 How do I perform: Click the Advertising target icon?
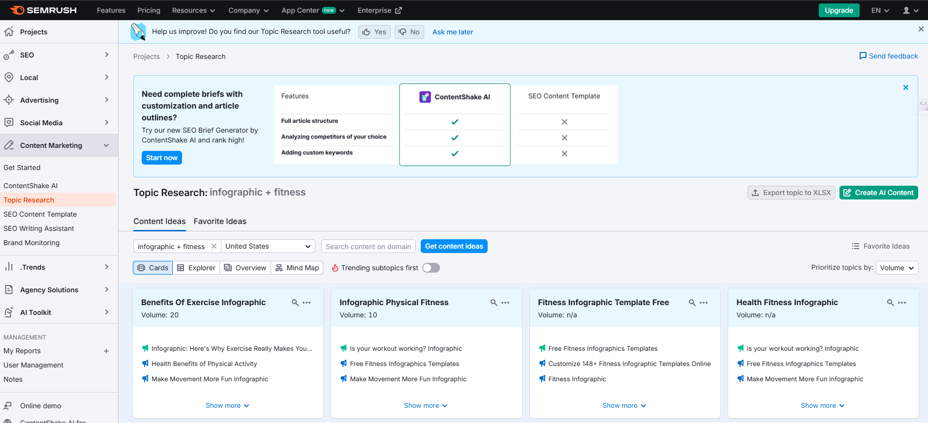tap(9, 100)
